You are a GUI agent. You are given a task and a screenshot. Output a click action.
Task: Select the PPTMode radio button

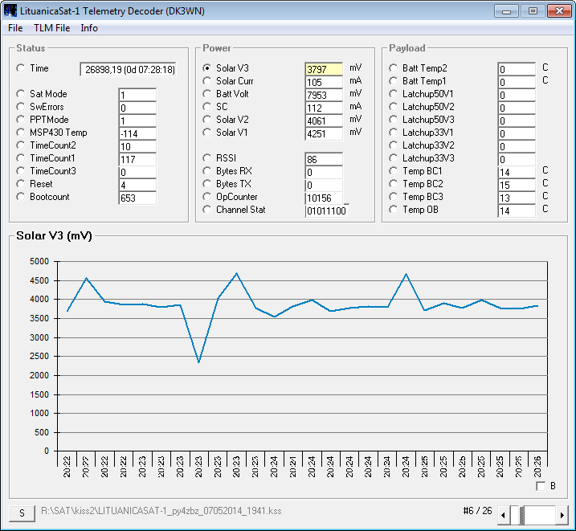click(21, 120)
